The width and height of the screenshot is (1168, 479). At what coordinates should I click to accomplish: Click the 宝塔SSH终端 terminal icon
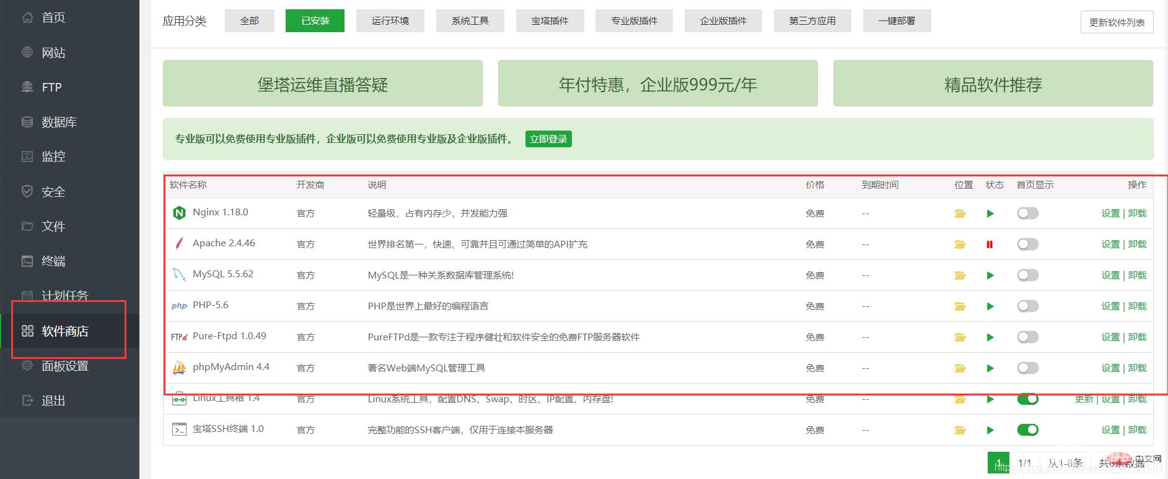click(179, 429)
